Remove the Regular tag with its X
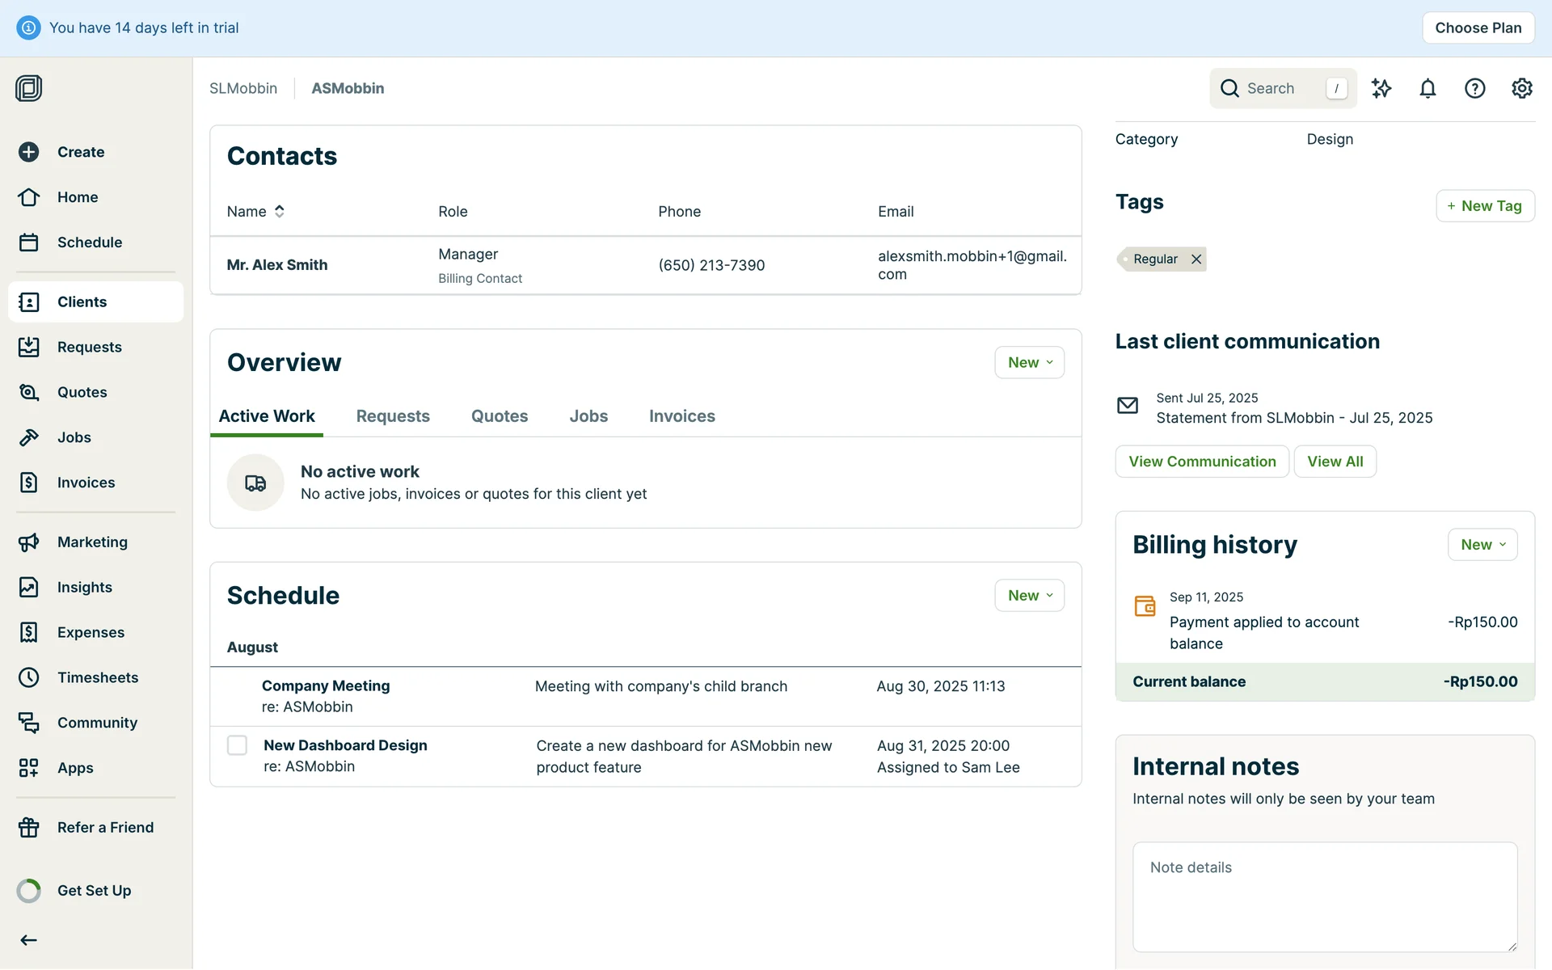The width and height of the screenshot is (1552, 970). (1196, 259)
